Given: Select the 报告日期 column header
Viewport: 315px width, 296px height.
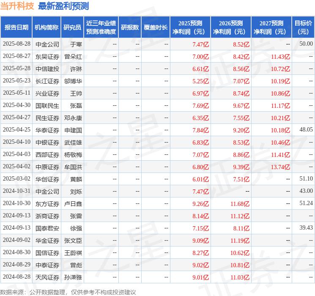Looking at the screenshot, I should tap(16, 27).
